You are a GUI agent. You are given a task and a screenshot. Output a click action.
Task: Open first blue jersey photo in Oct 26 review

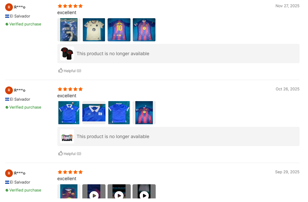coord(69,113)
